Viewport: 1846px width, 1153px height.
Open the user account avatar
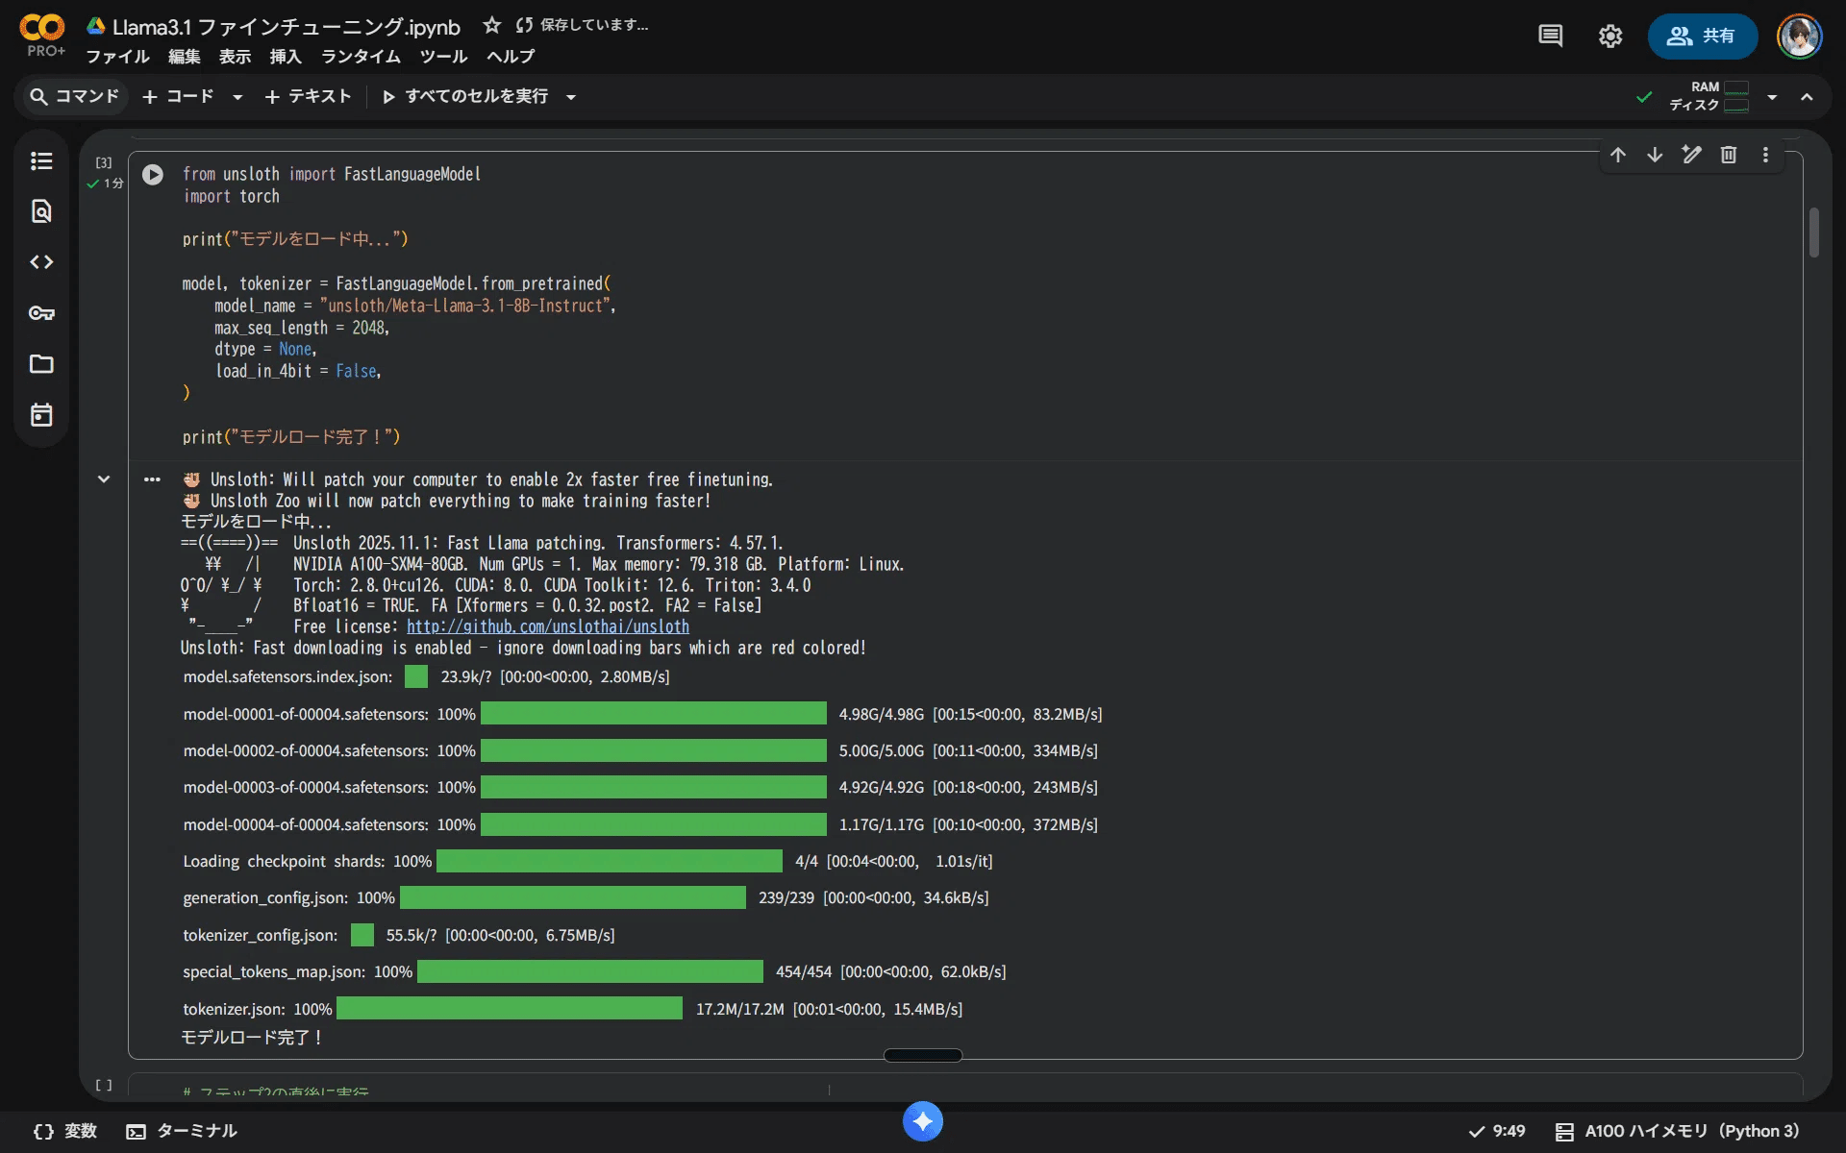point(1799,37)
